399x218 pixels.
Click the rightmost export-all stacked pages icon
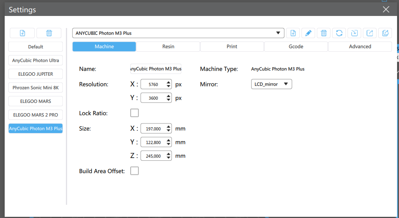click(x=385, y=33)
